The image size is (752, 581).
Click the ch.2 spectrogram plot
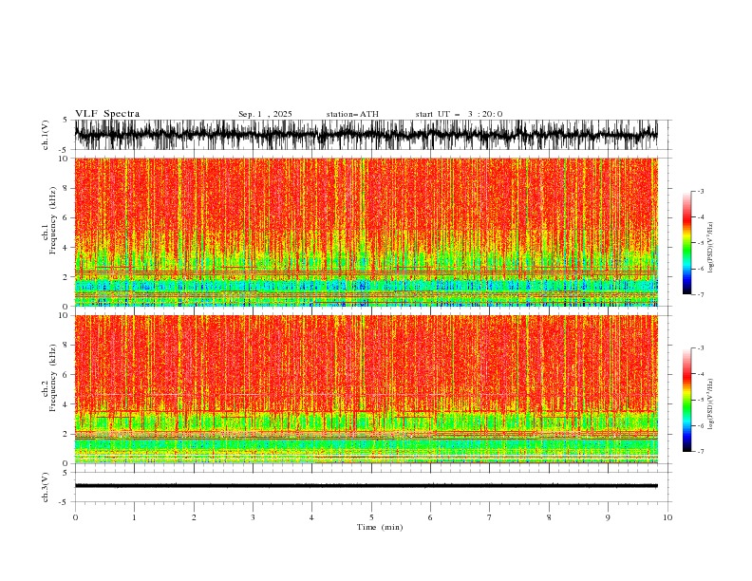(x=366, y=389)
